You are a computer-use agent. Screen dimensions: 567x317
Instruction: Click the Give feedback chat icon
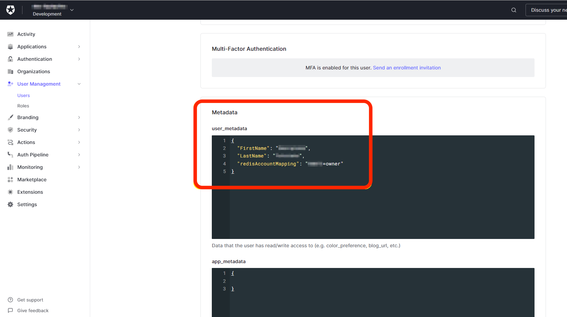(10, 310)
